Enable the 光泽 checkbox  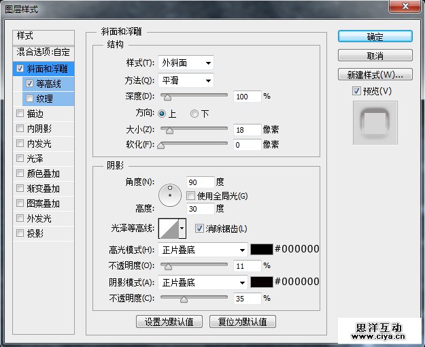click(x=20, y=158)
